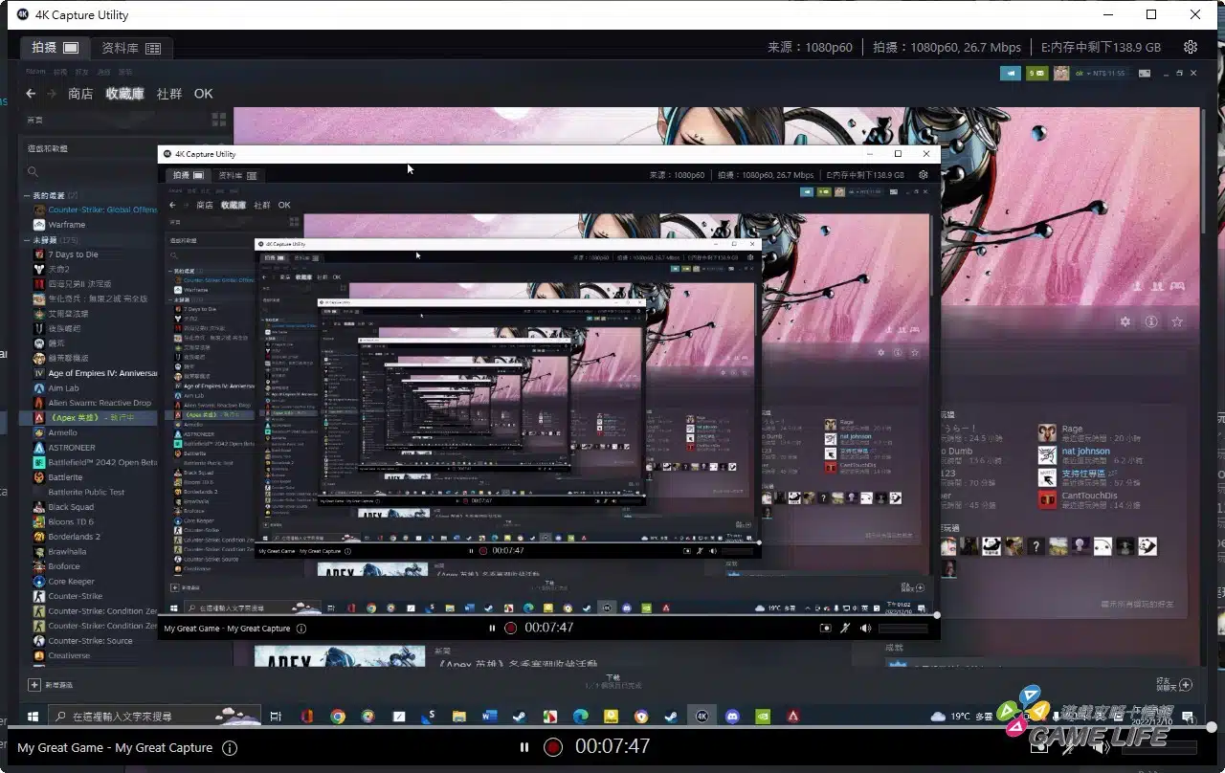Click the Windows Start button in the preview

(x=33, y=716)
